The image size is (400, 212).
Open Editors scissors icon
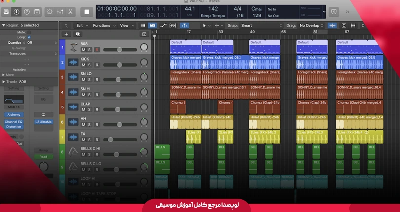click(70, 12)
